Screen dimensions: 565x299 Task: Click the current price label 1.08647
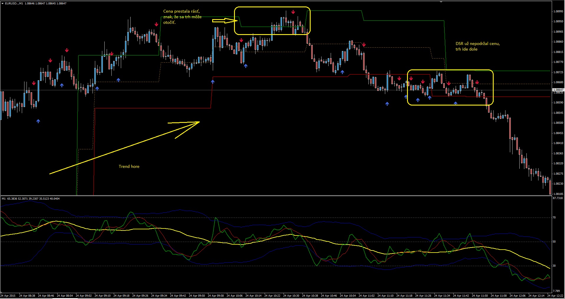click(x=558, y=90)
